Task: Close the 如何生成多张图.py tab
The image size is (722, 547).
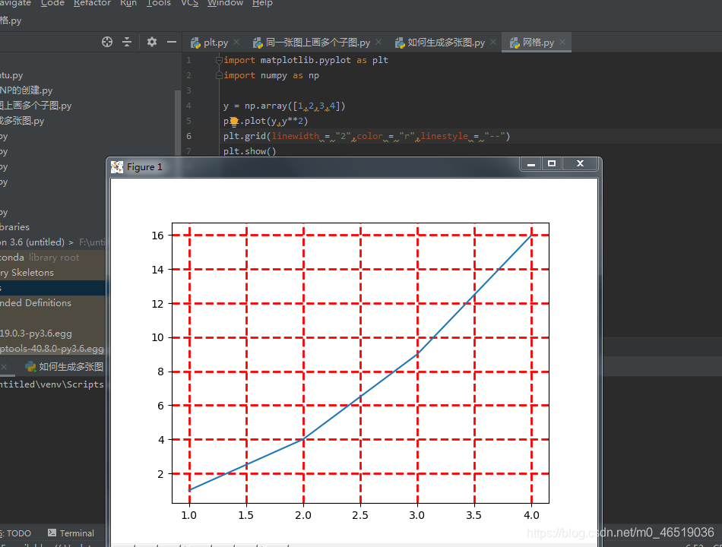Action: (x=493, y=42)
